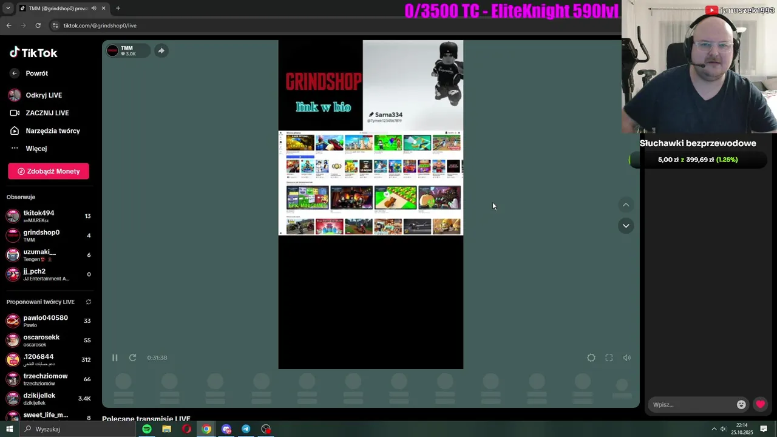Open Narzędzia twórcy menu item
The image size is (777, 437).
coord(44,130)
